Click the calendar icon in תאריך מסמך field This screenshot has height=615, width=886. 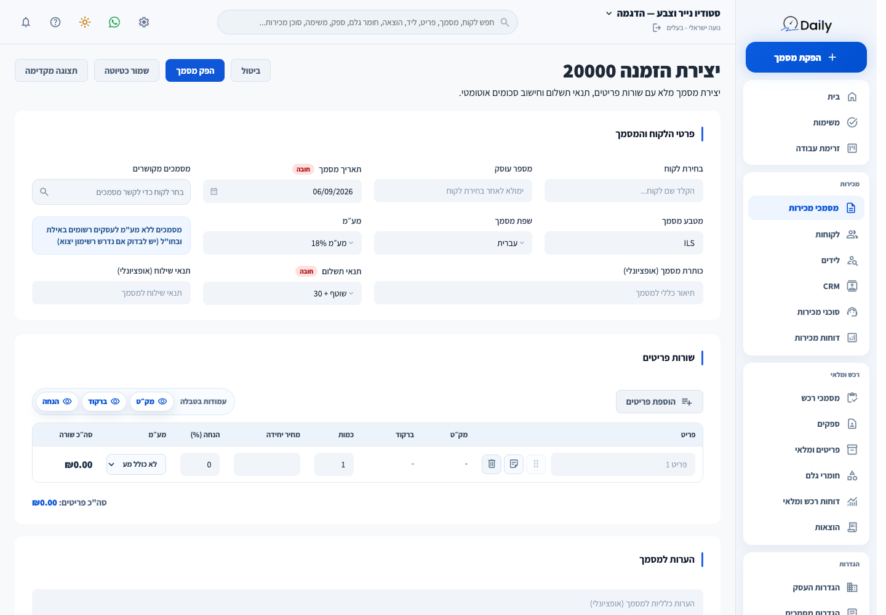point(214,192)
